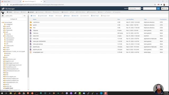The image size is (169, 95).
Task: Select All files in the list
Action: (x=75, y=16)
